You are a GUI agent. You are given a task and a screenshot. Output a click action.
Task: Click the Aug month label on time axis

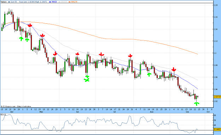[x=152, y=112]
